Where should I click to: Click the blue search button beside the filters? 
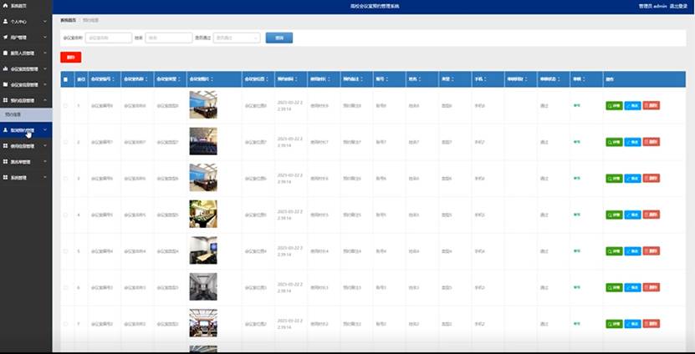279,38
